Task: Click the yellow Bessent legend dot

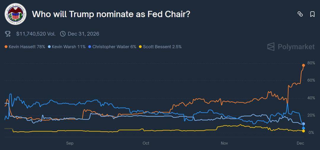Action: (x=140, y=47)
